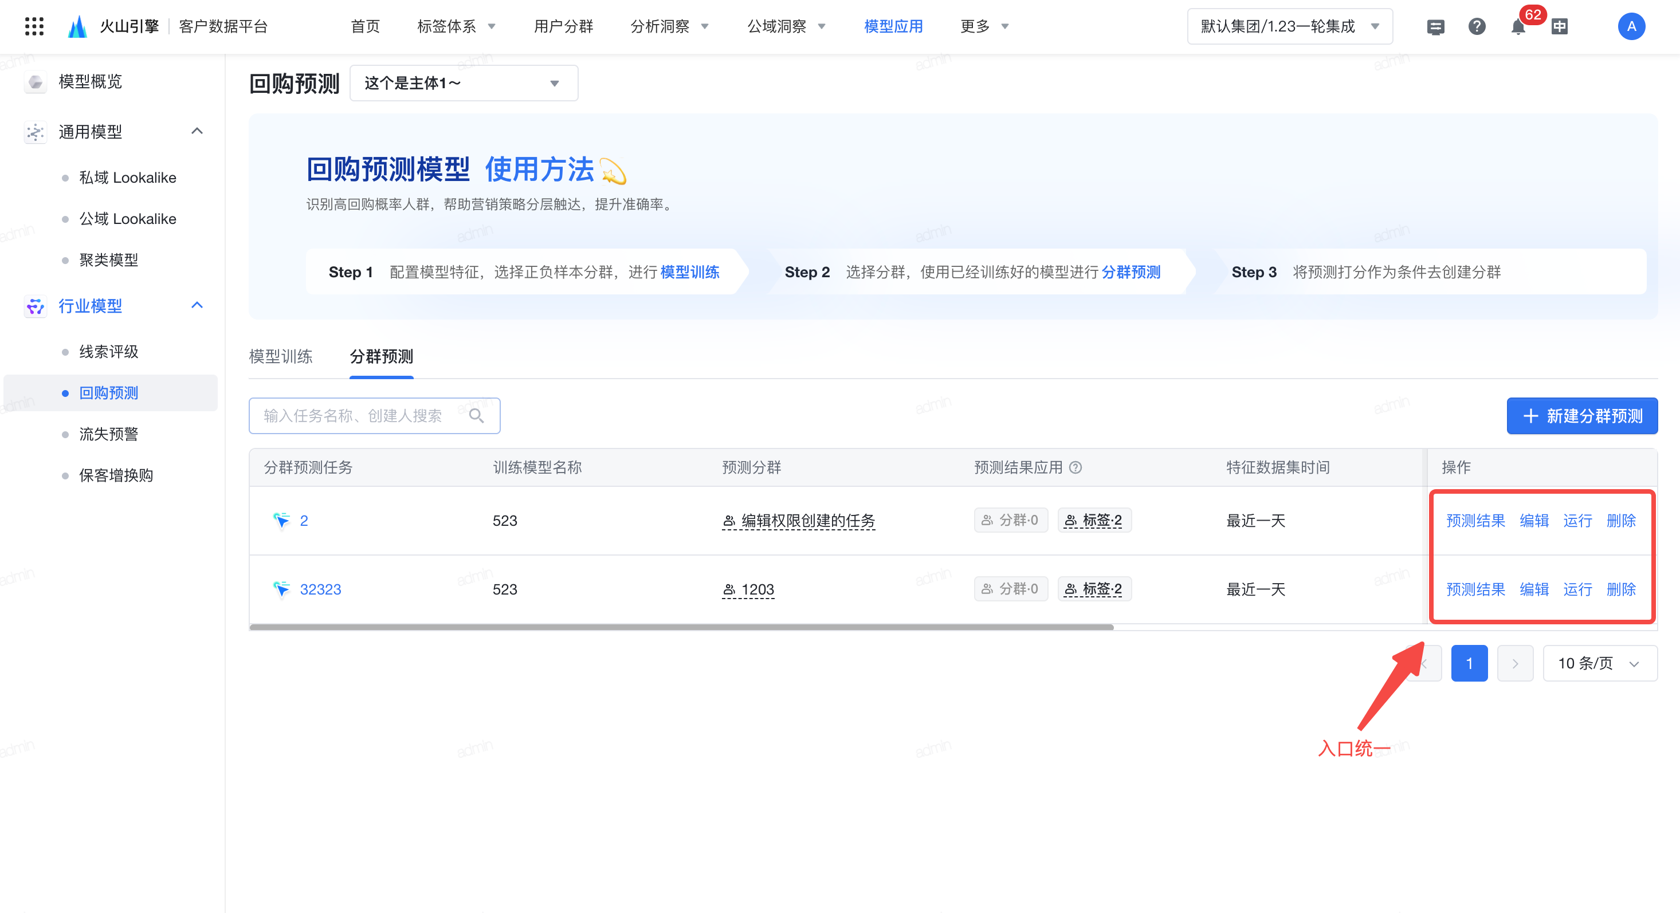The width and height of the screenshot is (1680, 913).
Task: Open 保客增换购 in sidebar
Action: point(116,475)
